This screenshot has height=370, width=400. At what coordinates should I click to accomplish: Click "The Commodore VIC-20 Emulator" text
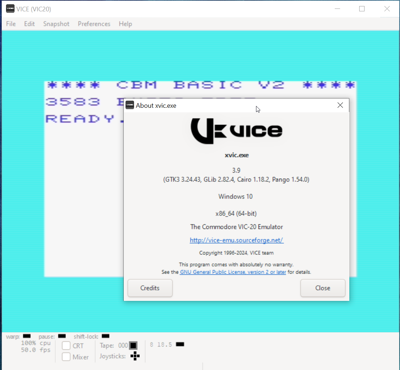click(x=237, y=227)
